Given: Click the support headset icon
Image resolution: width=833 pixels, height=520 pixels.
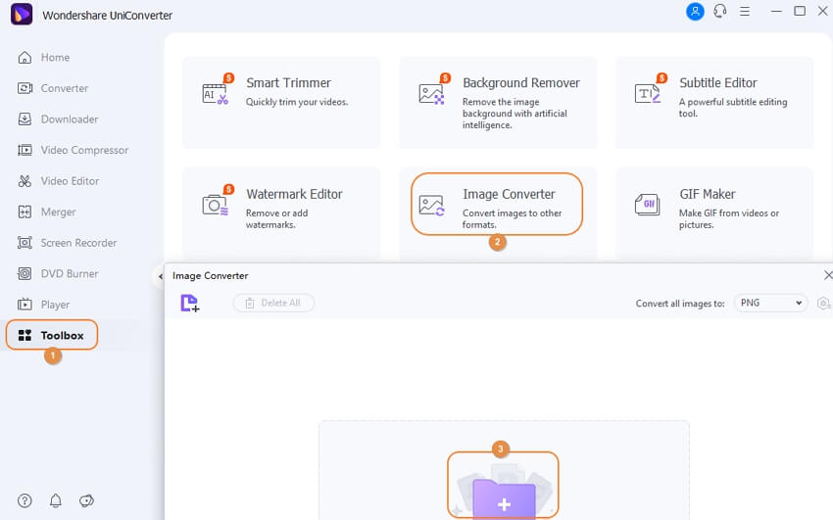Looking at the screenshot, I should point(720,11).
